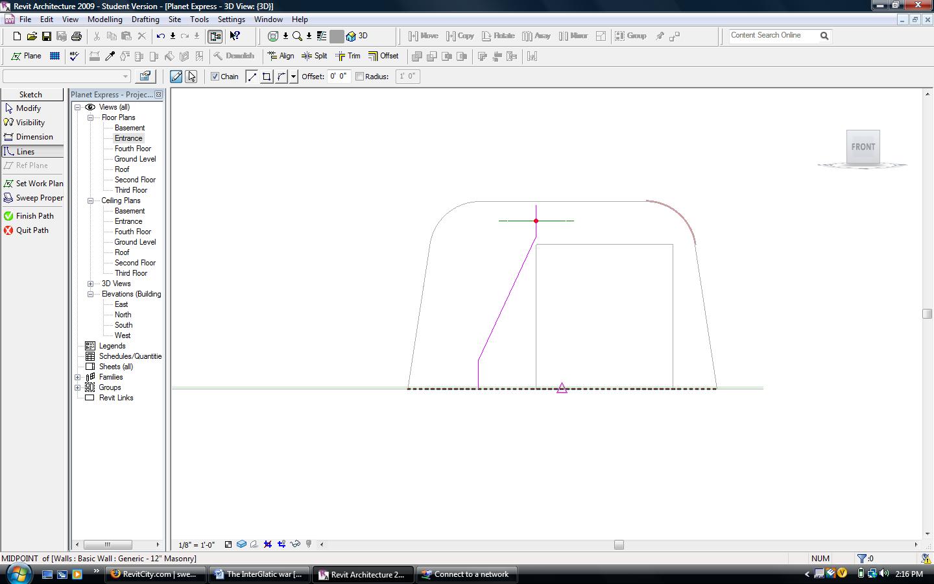
Task: Click Quit Path to cancel
Action: coord(32,230)
